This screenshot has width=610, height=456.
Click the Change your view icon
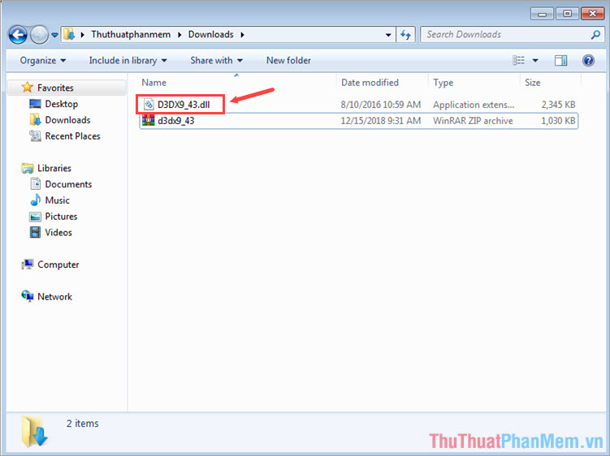pyautogui.click(x=518, y=60)
